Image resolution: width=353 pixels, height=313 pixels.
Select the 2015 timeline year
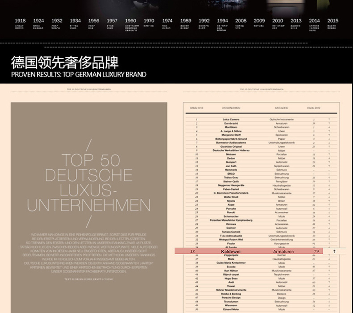pyautogui.click(x=333, y=21)
